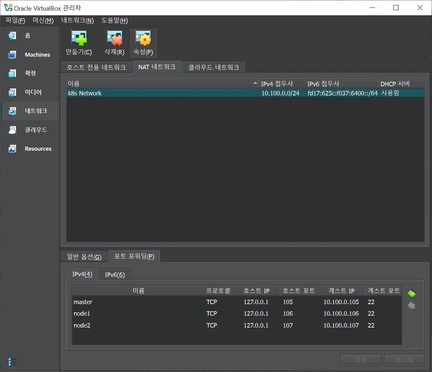
Task: Select the fd17:625c:f037:6400::/64 cell
Action: click(x=342, y=93)
